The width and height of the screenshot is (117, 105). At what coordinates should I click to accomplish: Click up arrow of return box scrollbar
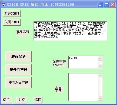click(x=100, y=76)
